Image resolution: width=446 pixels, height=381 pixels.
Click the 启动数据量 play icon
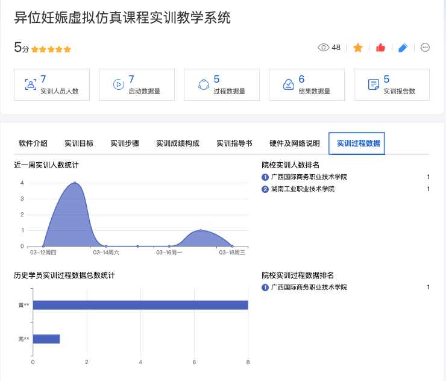118,84
